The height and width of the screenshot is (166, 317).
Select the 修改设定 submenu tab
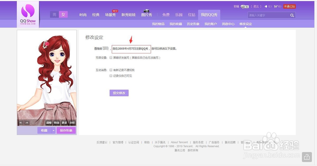coord(246,24)
